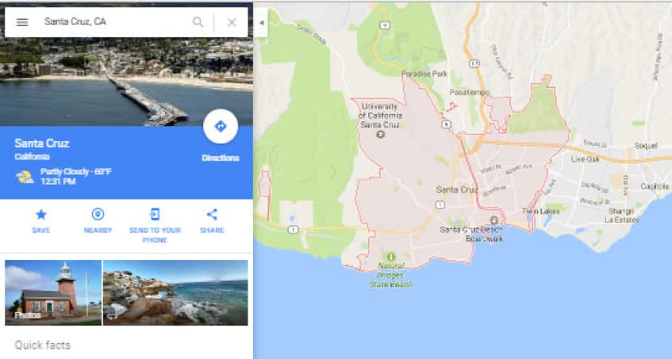
Task: Open Nearby places icon
Action: pyautogui.click(x=98, y=214)
